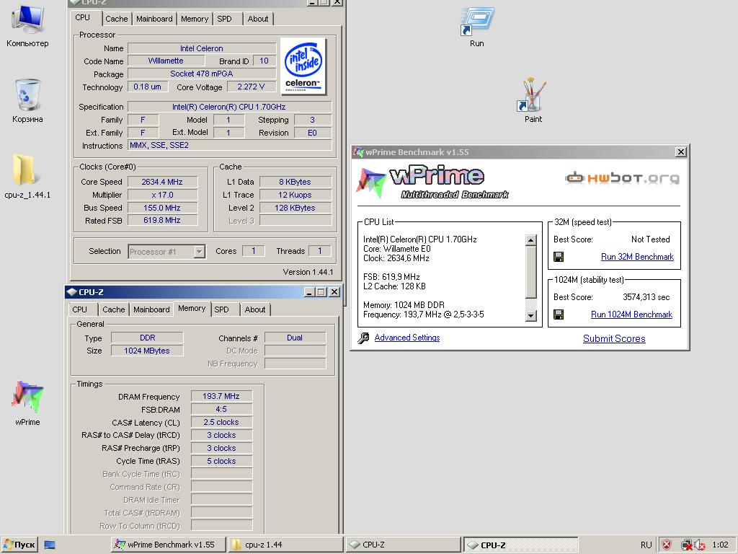
Task: Switch to Memory tab in upper CPU-Z window
Action: [195, 19]
